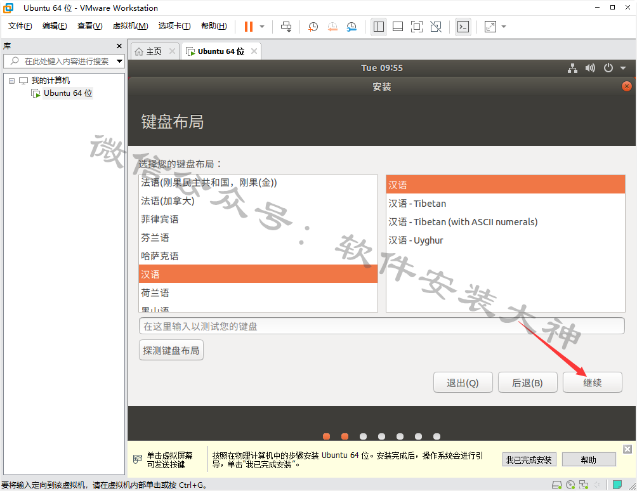Open the 编辑(E) menu
This screenshot has width=637, height=491.
pos(55,26)
